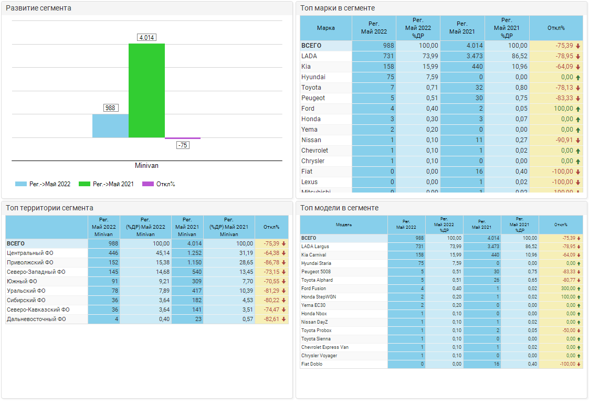Click the red down arrow in the Kia Carnival row
This screenshot has height=416, width=589.
point(579,255)
